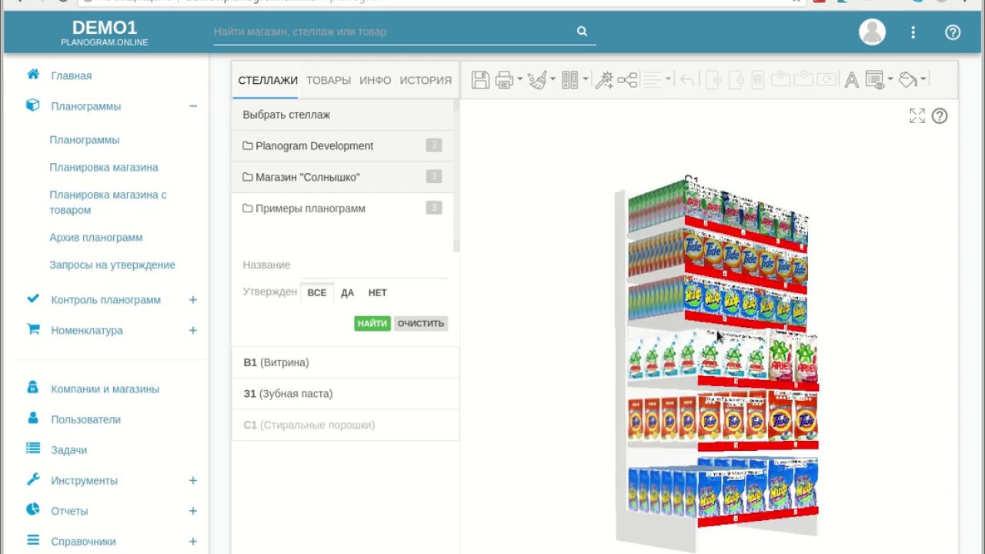This screenshot has height=554, width=985.
Task: Select shelf З1 (Зубная паста)
Action: tap(345, 394)
